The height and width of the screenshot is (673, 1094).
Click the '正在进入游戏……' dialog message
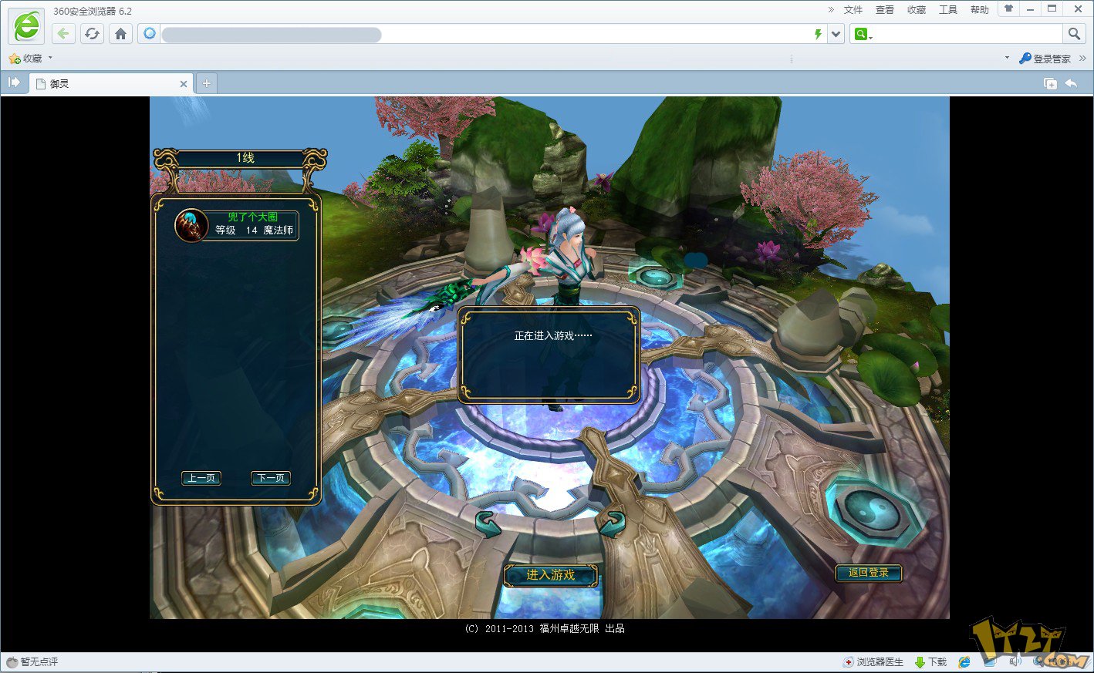point(553,336)
